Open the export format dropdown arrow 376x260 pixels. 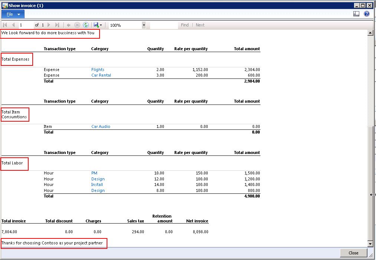pos(101,25)
